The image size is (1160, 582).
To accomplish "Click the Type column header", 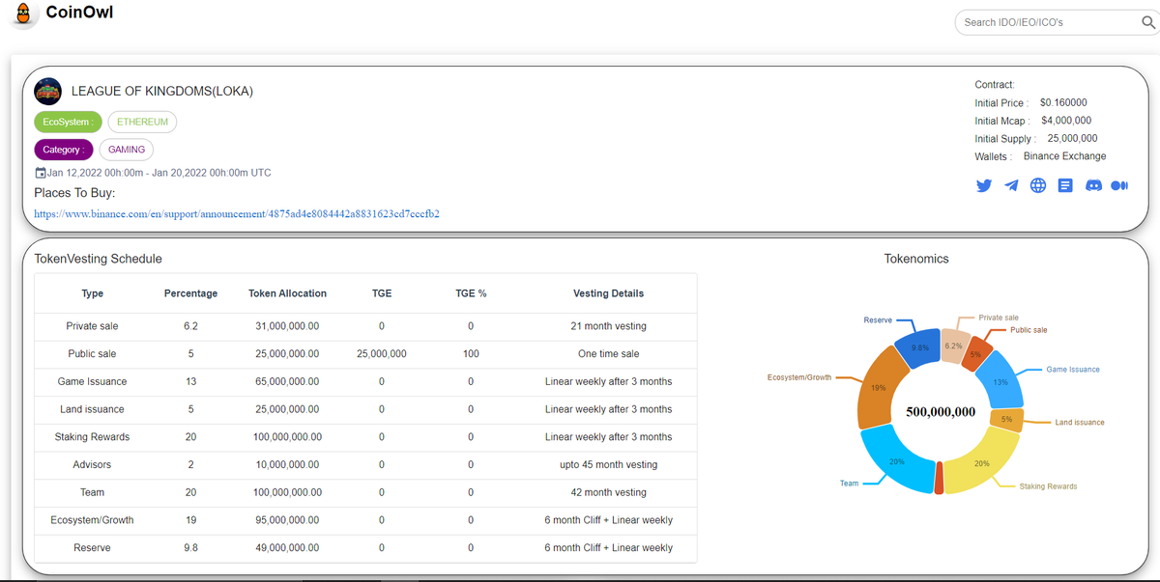I will [93, 293].
